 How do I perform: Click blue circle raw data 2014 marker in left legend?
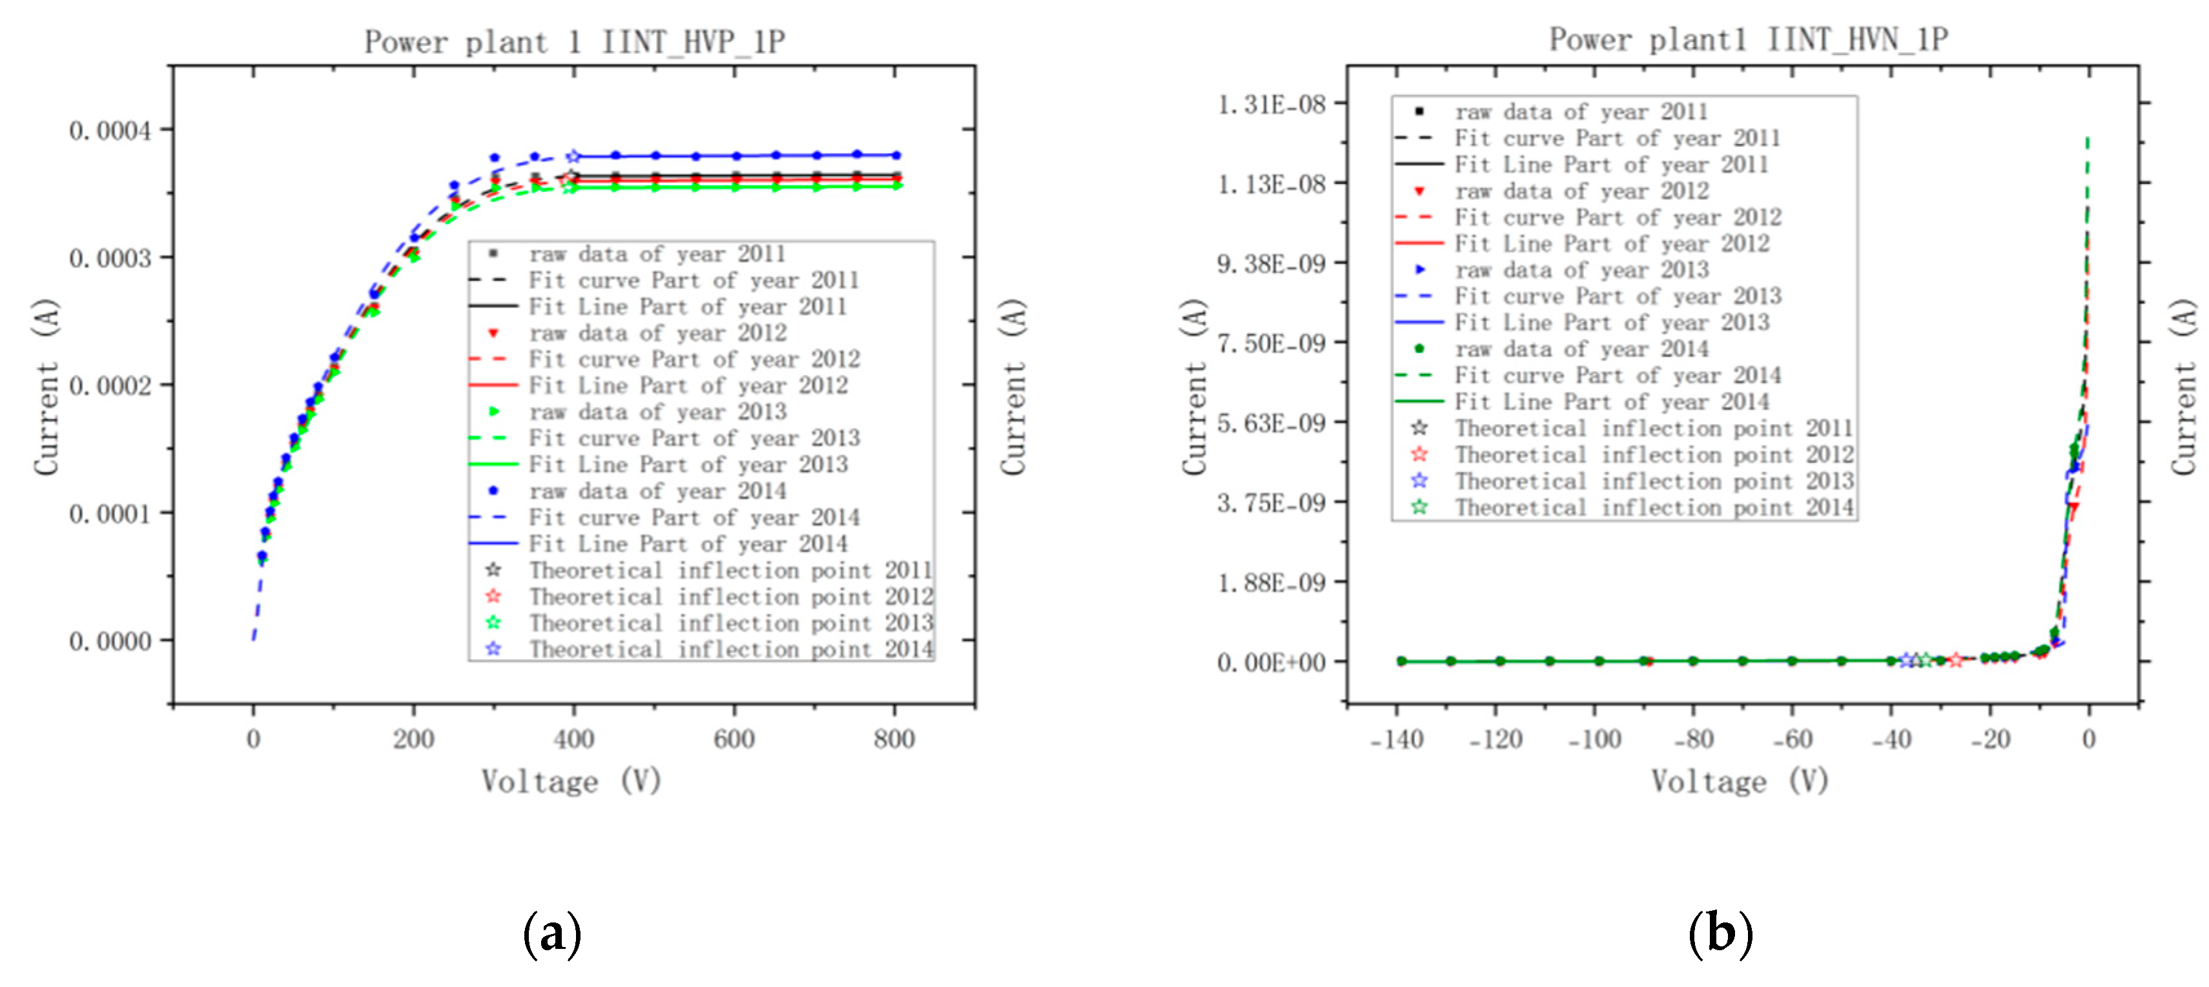pyautogui.click(x=493, y=491)
